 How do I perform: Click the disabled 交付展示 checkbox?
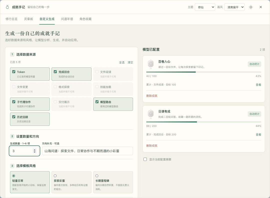pyautogui.click(x=55, y=102)
